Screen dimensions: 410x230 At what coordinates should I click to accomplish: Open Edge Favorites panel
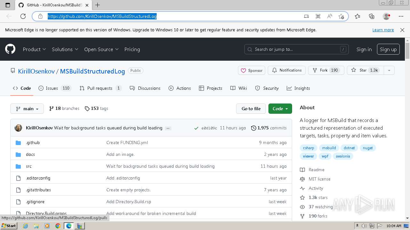357,16
